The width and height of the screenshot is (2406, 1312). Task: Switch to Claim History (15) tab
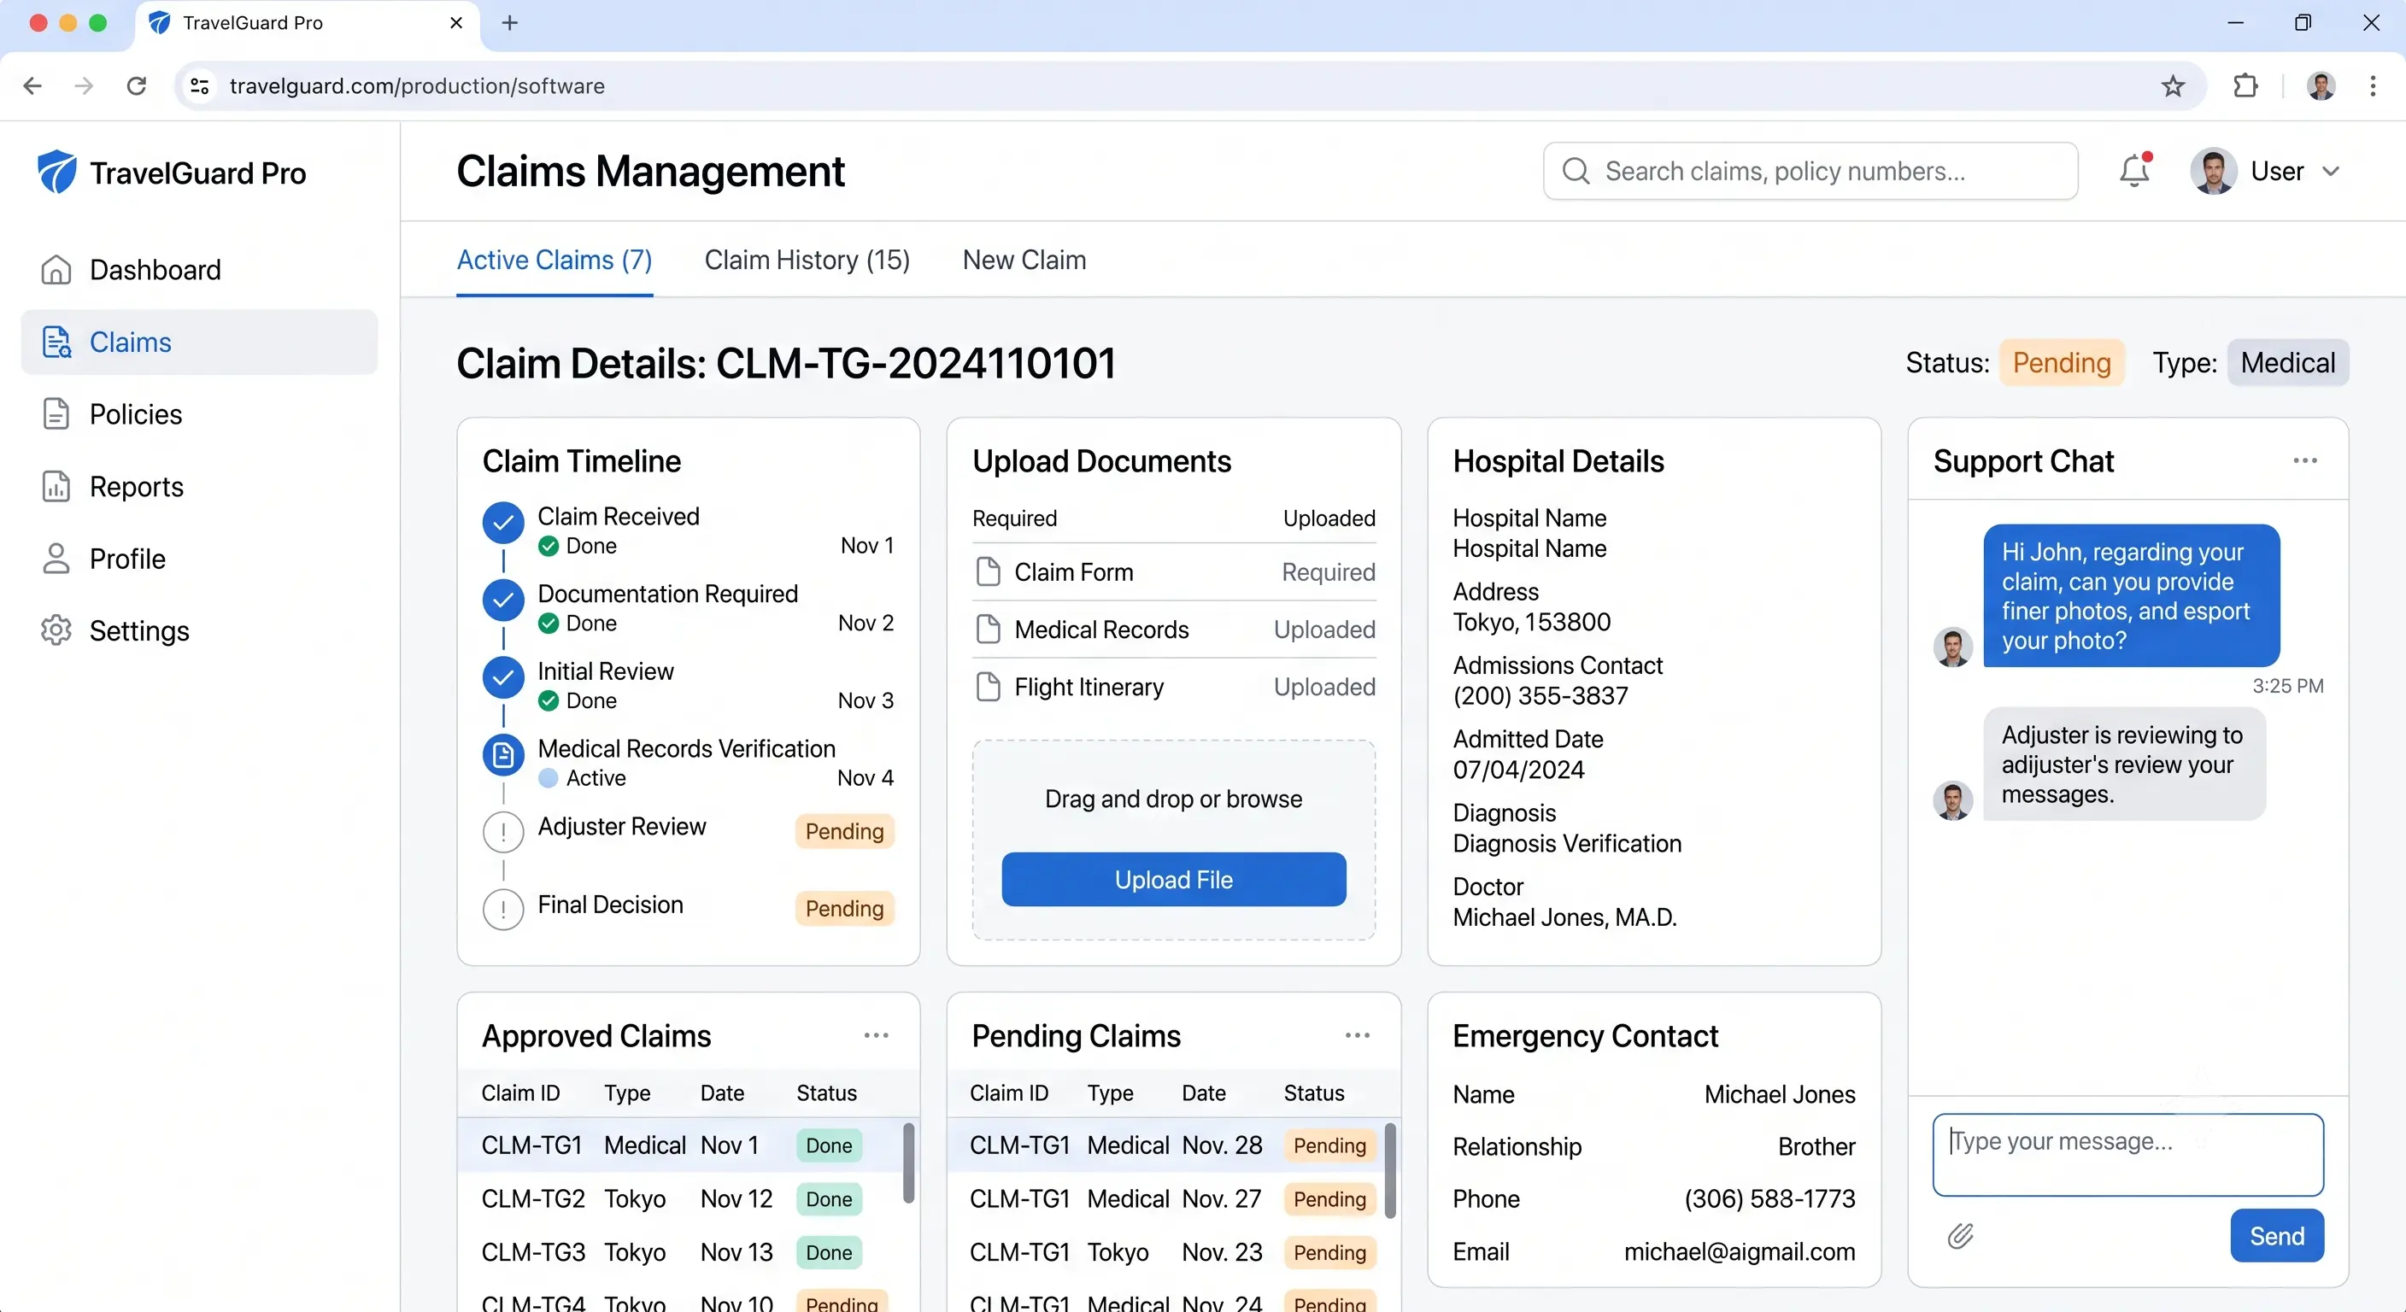807,261
